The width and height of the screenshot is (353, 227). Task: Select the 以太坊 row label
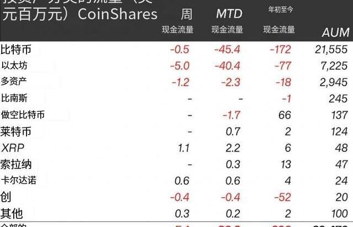(15, 66)
